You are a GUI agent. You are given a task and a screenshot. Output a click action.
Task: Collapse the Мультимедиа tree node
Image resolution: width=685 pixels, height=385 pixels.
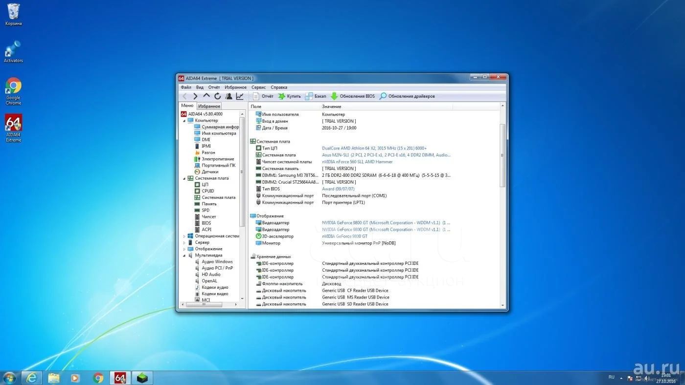click(184, 255)
